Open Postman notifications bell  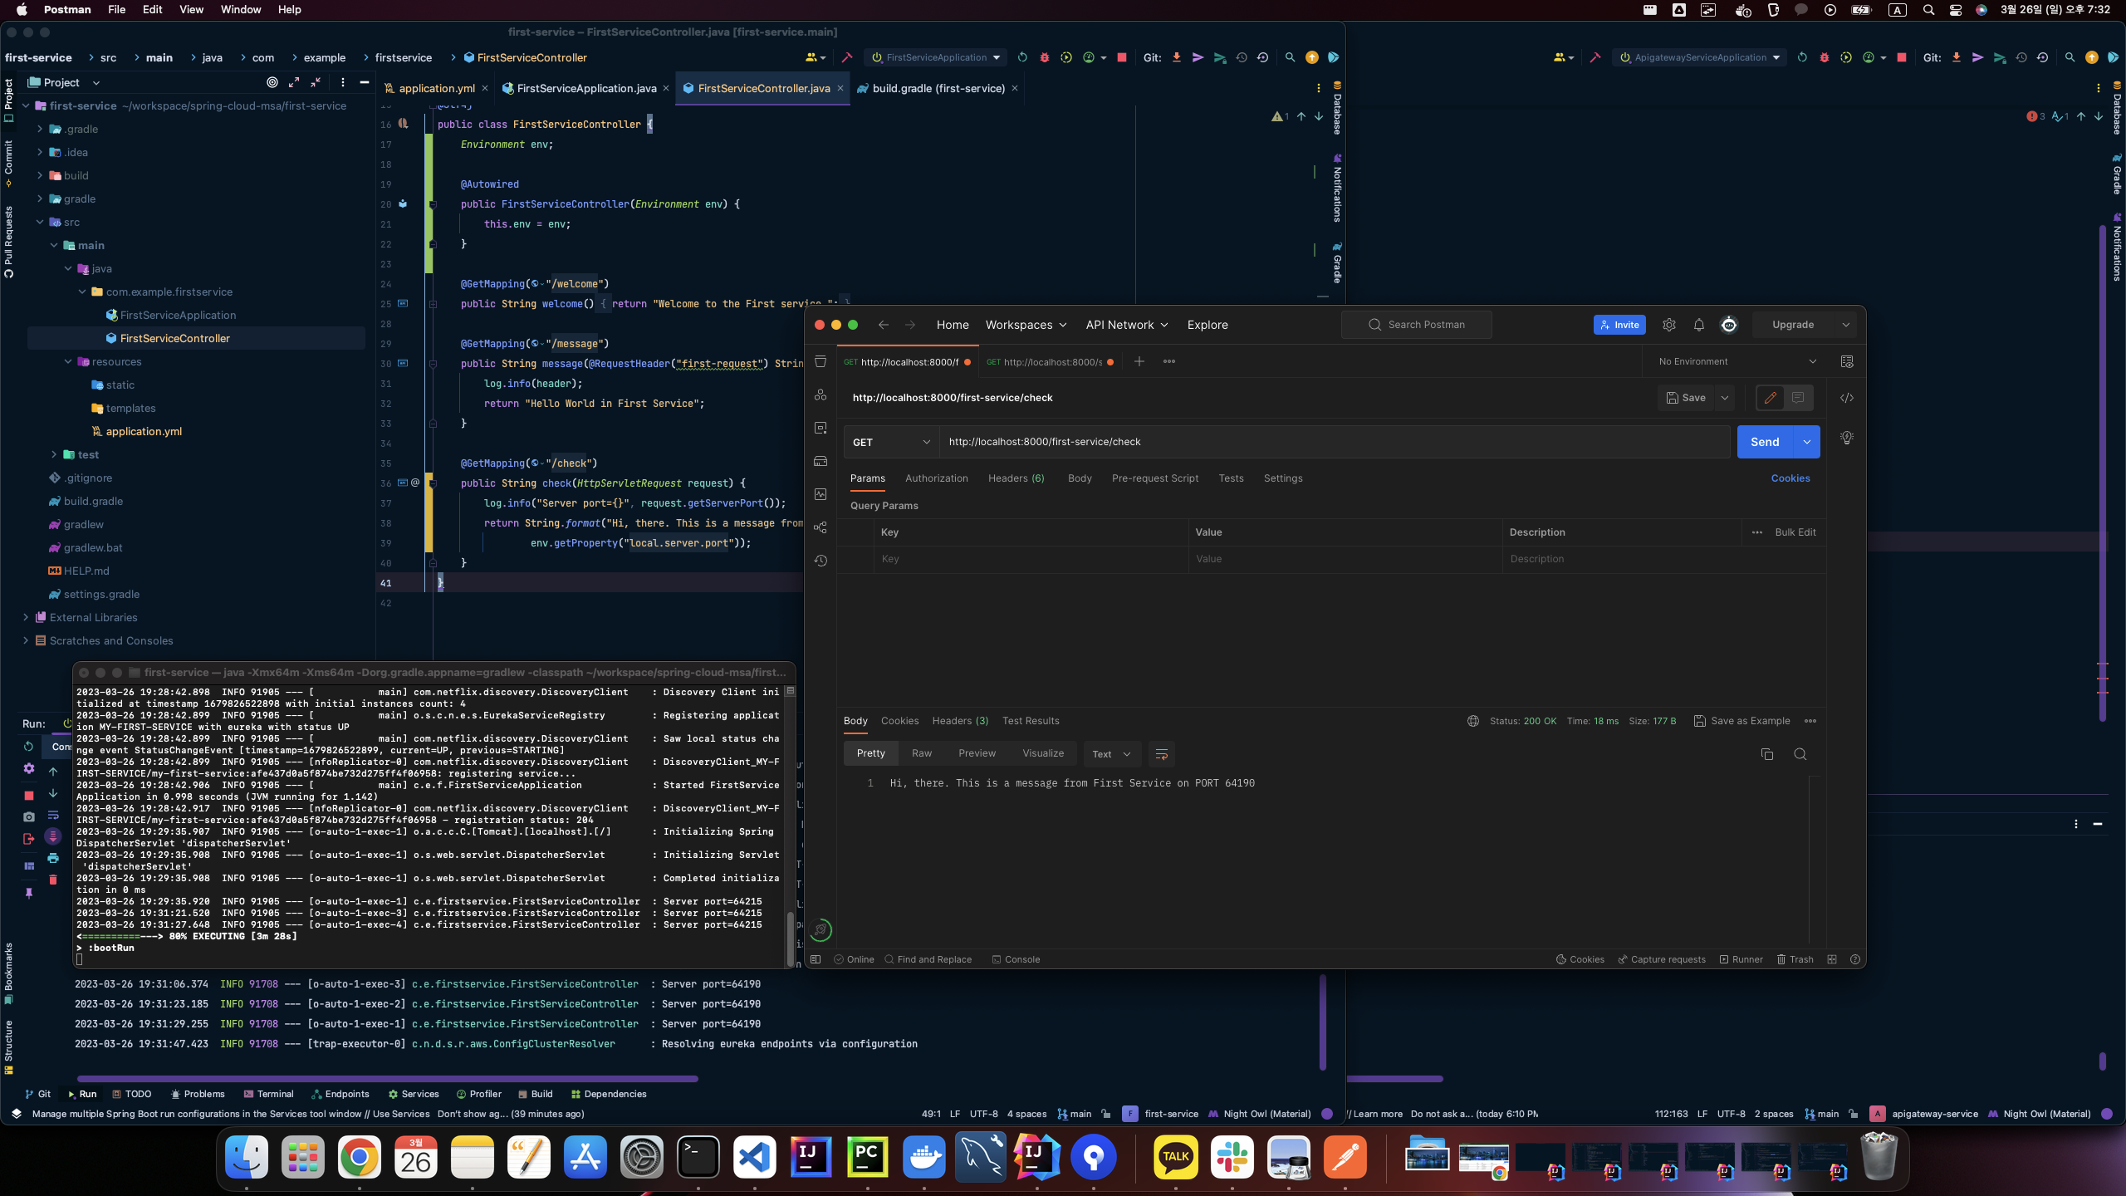1698,325
